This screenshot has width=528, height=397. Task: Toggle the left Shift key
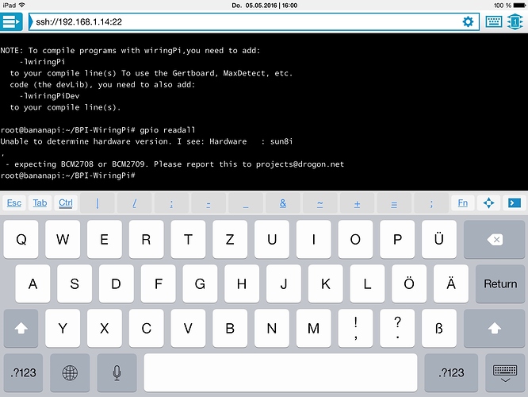tap(21, 328)
